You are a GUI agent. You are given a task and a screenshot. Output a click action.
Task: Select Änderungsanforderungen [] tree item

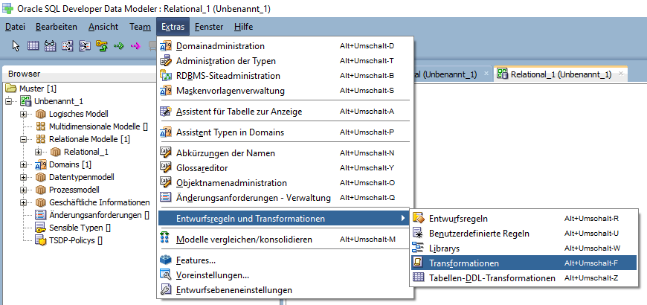point(99,215)
